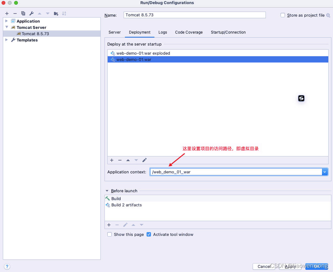
Task: Collapse the Before launch section
Action: [107, 191]
